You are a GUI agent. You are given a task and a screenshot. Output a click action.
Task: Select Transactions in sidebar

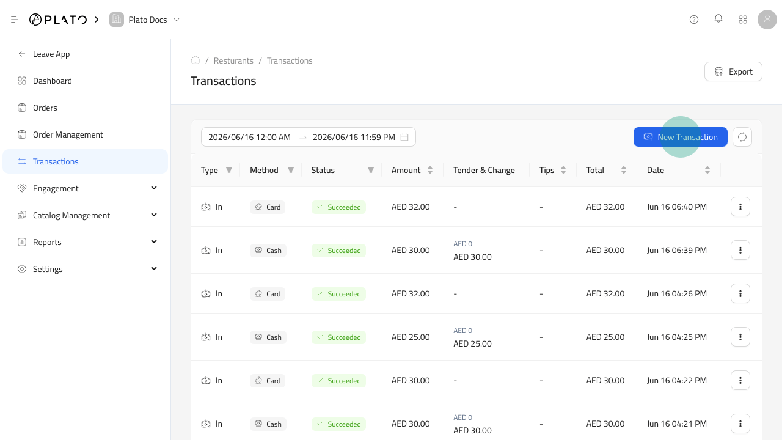point(85,161)
